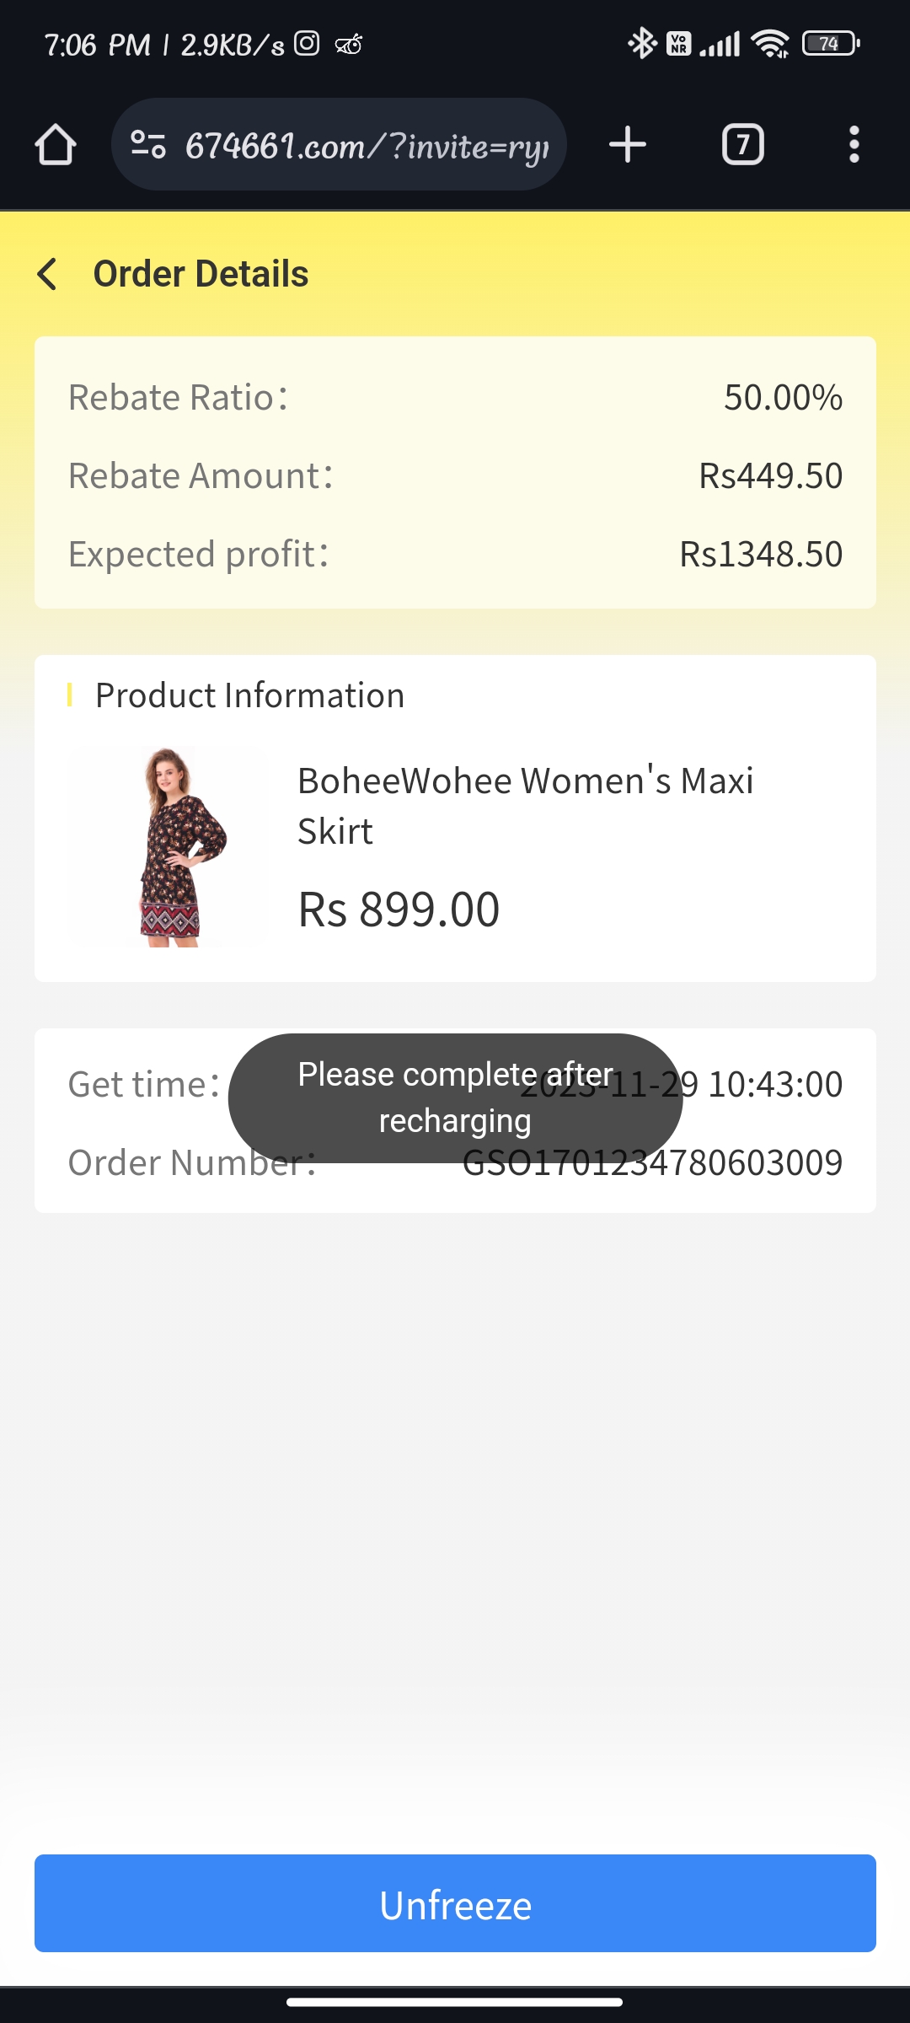Screen dimensions: 910x2023
Task: Tap the battery indicator icon
Action: click(x=831, y=43)
